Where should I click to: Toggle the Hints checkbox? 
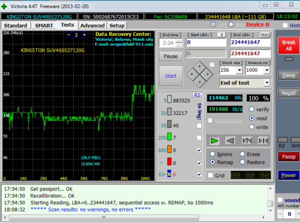click(286, 25)
